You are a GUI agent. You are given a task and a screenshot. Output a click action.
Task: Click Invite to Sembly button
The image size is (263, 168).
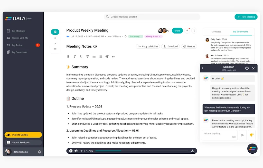click(23, 135)
